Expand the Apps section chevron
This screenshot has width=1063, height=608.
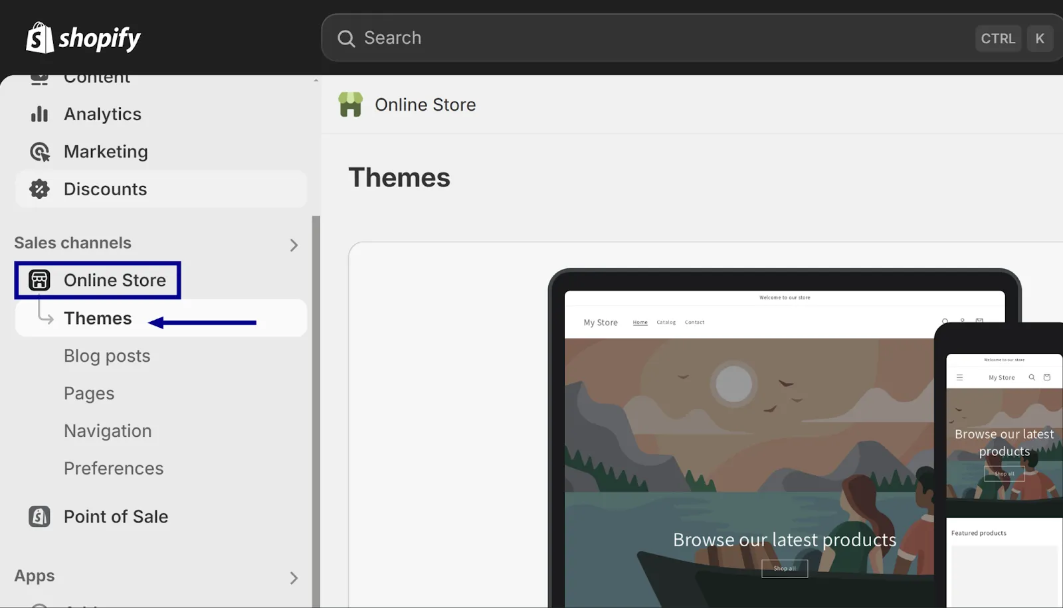pyautogui.click(x=294, y=578)
